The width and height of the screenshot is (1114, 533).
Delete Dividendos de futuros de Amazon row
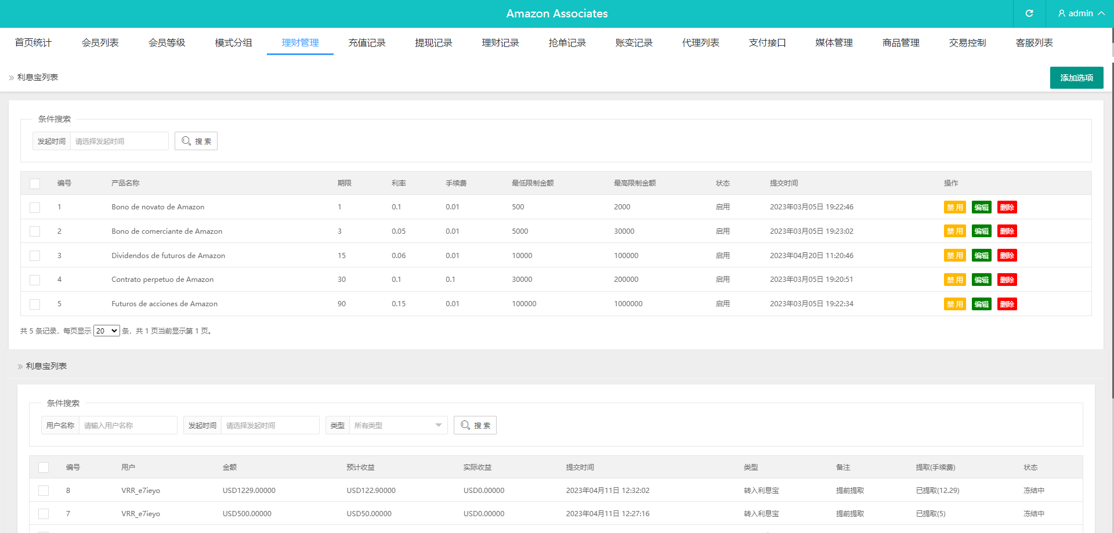coord(1007,256)
